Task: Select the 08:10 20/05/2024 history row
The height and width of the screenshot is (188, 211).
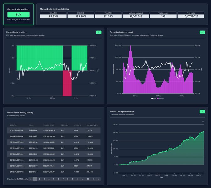Action: click(54, 148)
